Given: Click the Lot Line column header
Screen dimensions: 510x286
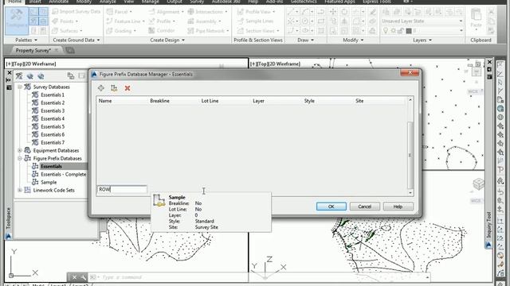Looking at the screenshot, I should (x=210, y=101).
